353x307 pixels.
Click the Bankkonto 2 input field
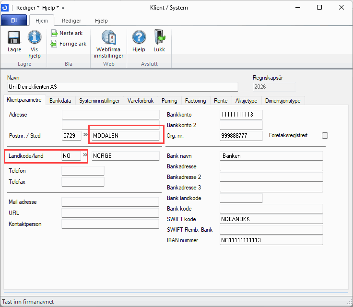click(x=241, y=125)
